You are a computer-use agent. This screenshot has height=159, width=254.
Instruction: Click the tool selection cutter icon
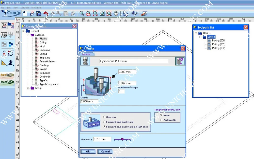click(x=85, y=61)
